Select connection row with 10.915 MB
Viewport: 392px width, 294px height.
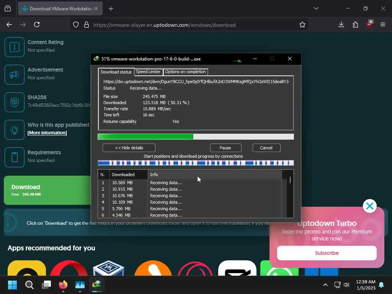click(x=190, y=189)
